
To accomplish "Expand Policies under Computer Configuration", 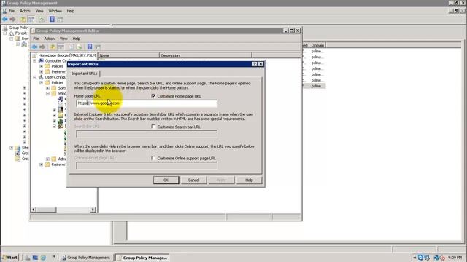I will tap(42, 66).
